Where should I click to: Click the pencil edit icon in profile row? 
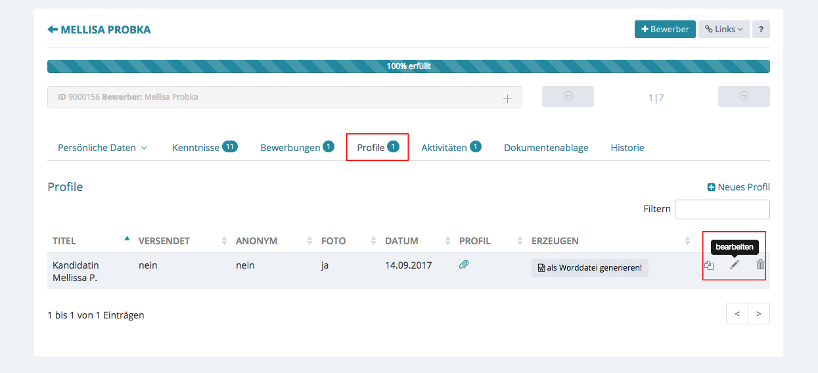(735, 265)
